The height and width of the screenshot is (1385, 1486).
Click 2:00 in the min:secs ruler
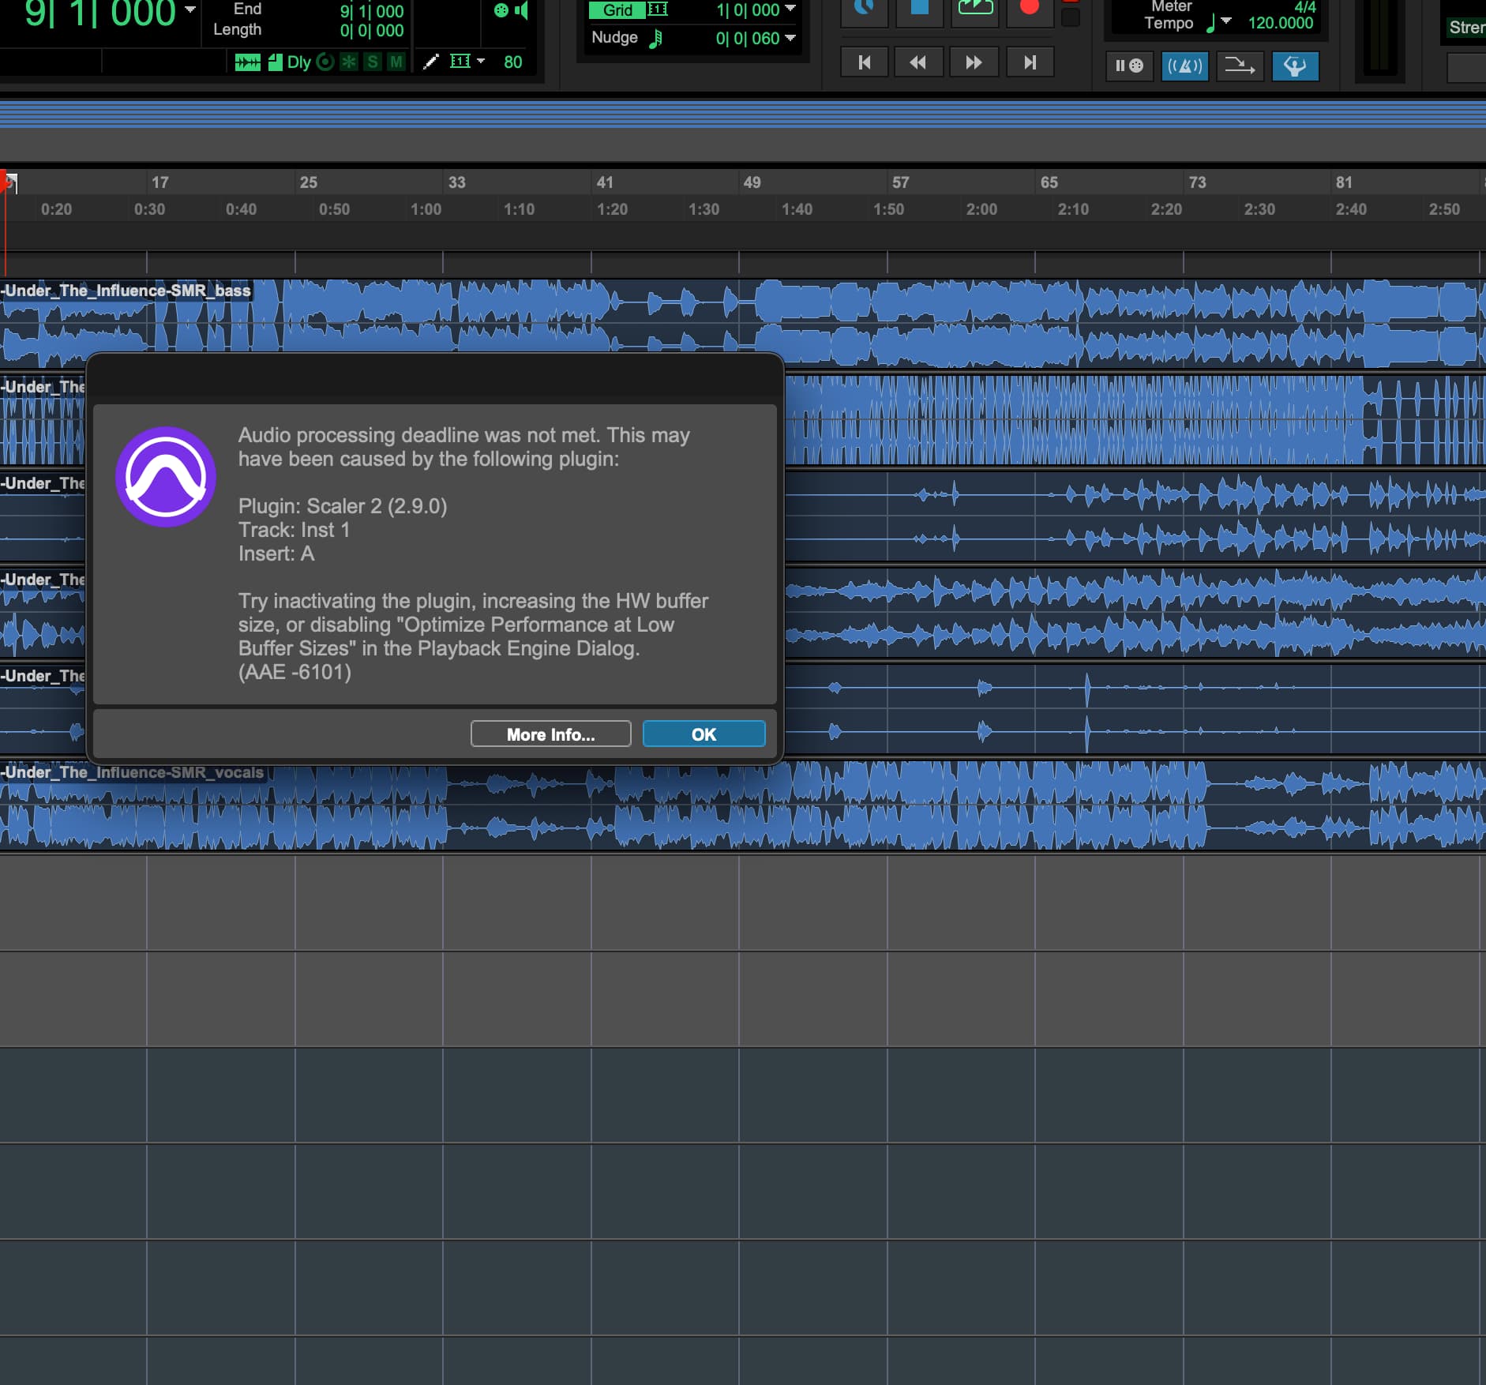[x=981, y=209]
